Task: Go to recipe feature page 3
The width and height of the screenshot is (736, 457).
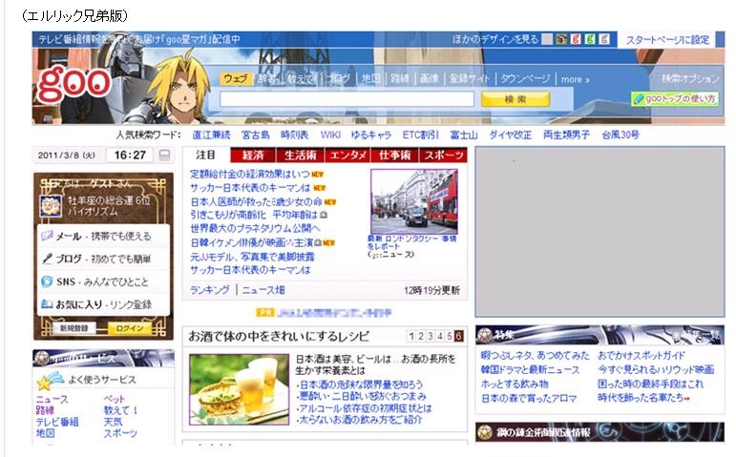Action: 431,336
